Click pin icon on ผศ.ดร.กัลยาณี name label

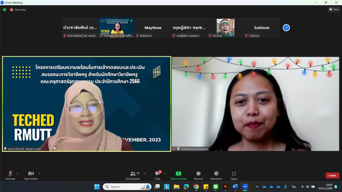(5, 149)
